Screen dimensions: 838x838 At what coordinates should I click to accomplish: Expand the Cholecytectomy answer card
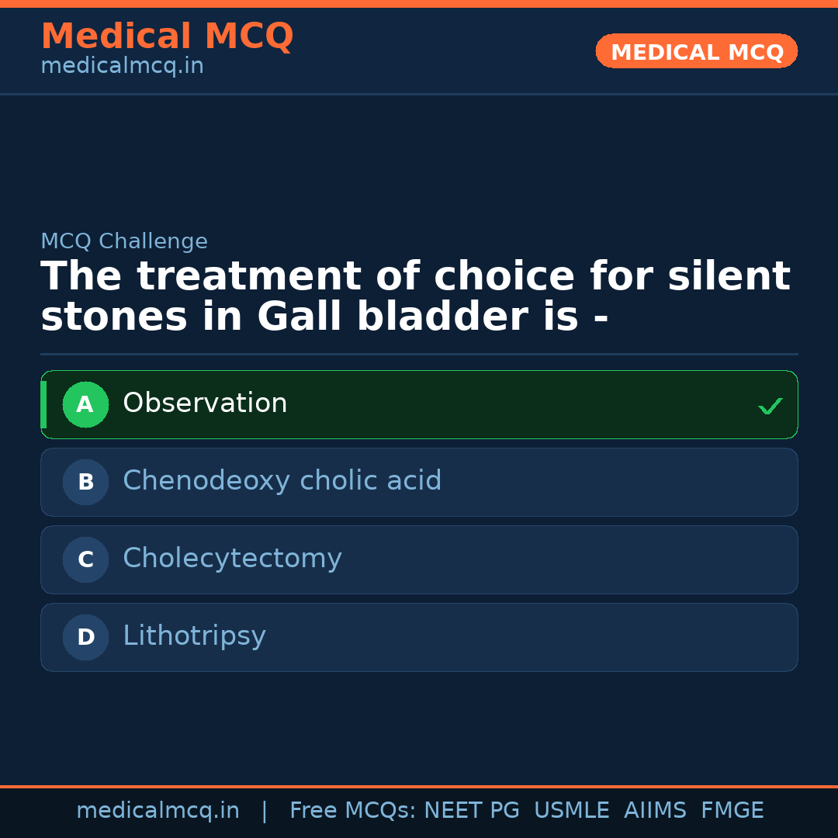(419, 559)
